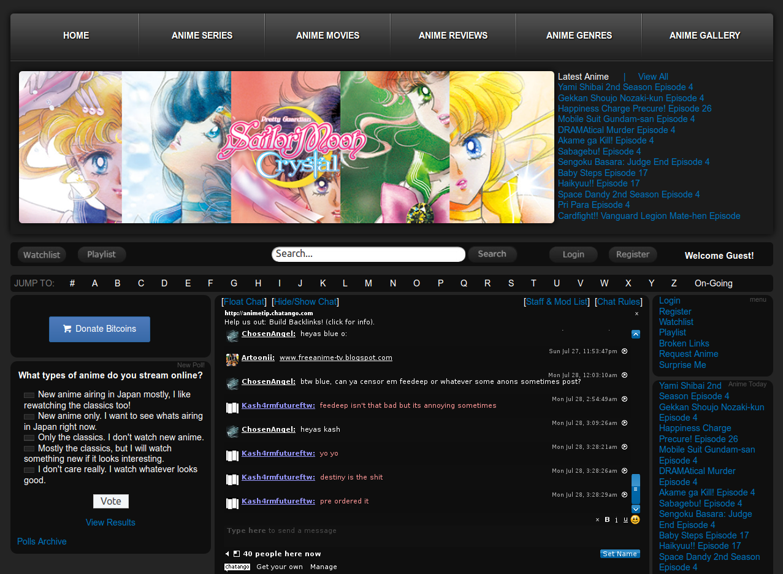Open Surprise Me in the side menu
The height and width of the screenshot is (574, 783).
click(x=682, y=365)
